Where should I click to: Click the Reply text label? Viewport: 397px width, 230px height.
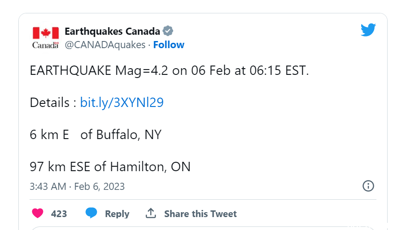tap(117, 214)
